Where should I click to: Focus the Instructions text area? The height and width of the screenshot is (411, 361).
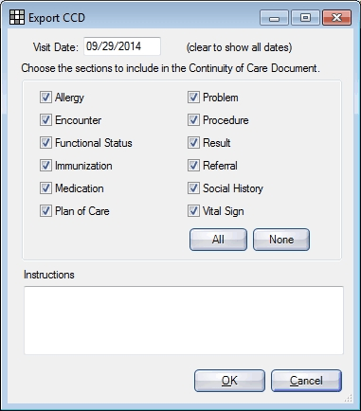pyautogui.click(x=184, y=320)
